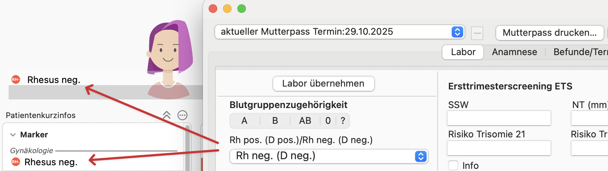Switch to the Anamnese tab
The width and height of the screenshot is (608, 171).
(514, 52)
